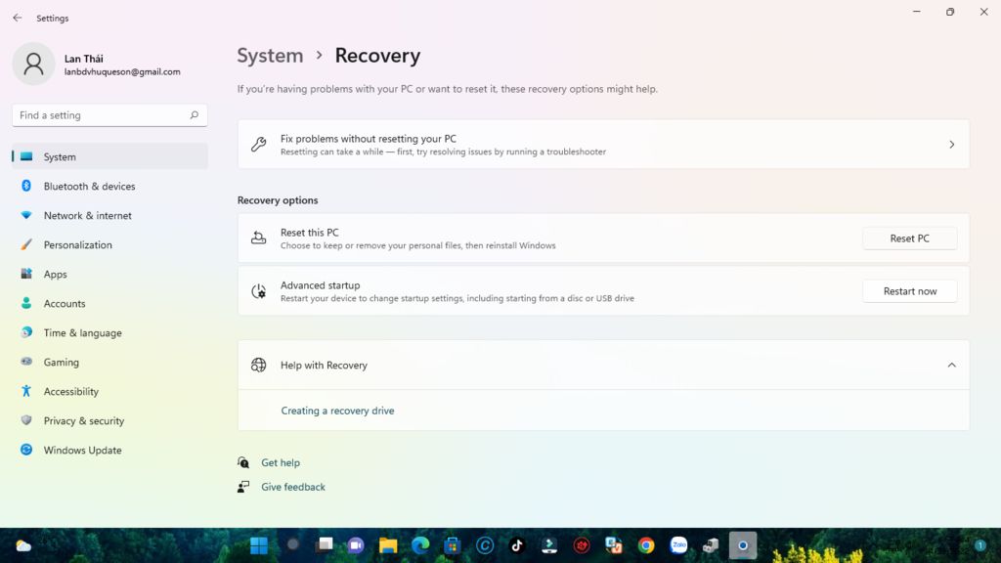Screen dimensions: 1001x563
Task: Open Zalo from the taskbar
Action: 678,545
